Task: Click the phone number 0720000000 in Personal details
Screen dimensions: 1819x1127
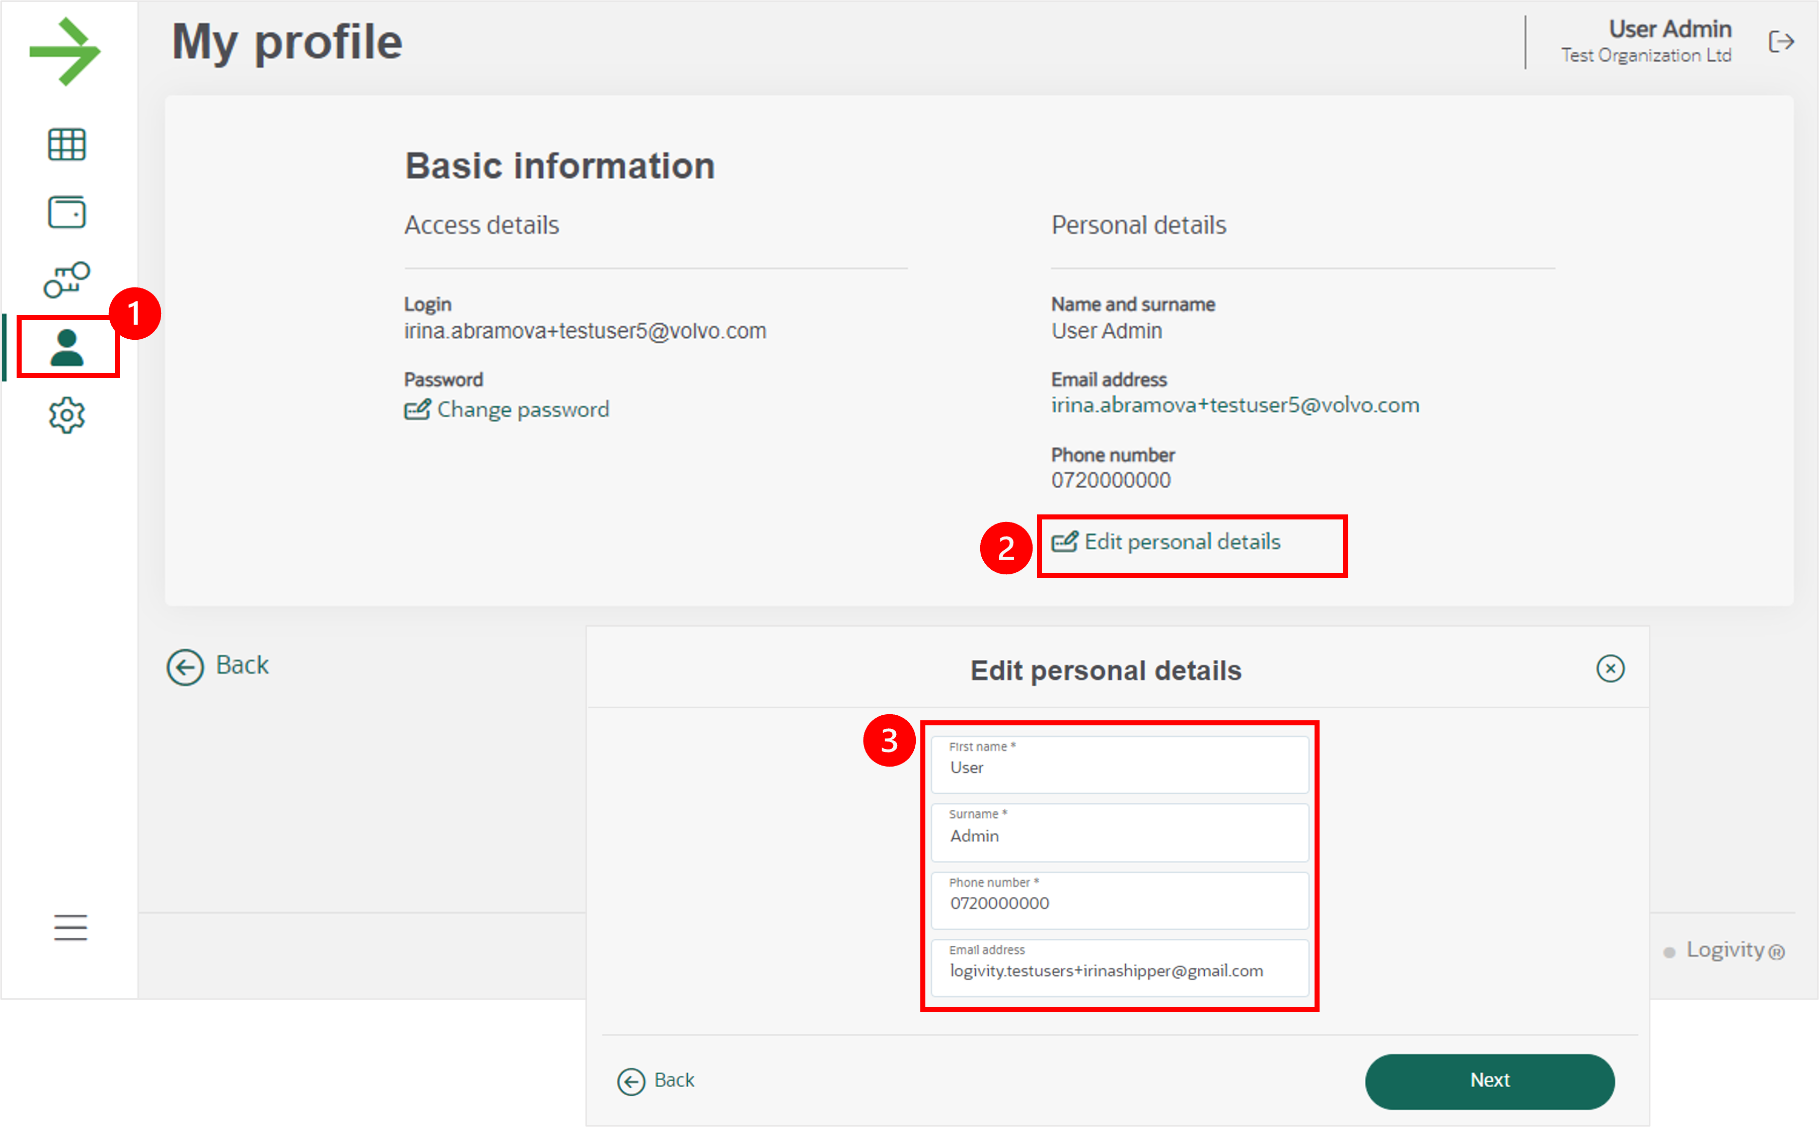Action: 1111,480
